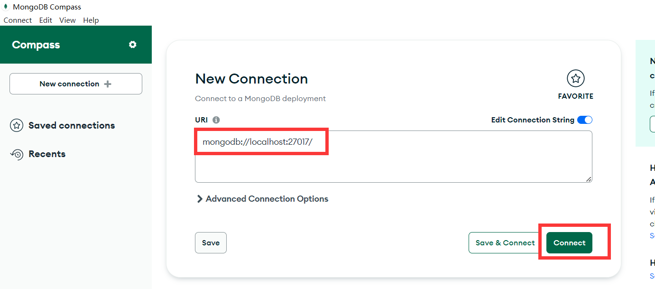Click the resize handle of URI textarea
This screenshot has height=289, width=655.
(589, 179)
